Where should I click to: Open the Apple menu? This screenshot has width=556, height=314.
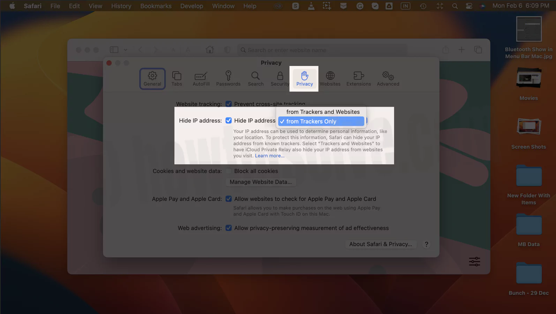click(12, 6)
